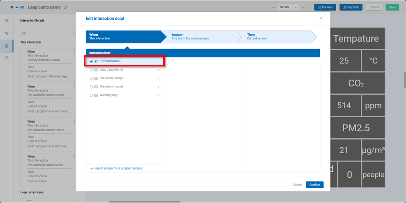Viewport: 406px width, 203px height.
Task: Open the 70.23% zoom level dropdown
Action: [288, 7]
